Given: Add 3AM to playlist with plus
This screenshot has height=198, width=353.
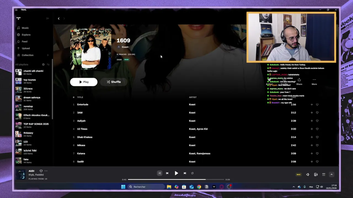Looking at the screenshot, I should (x=312, y=112).
